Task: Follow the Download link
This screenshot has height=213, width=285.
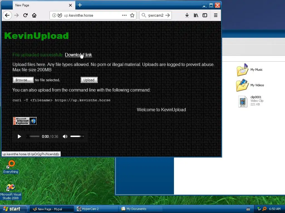Action: [x=78, y=55]
